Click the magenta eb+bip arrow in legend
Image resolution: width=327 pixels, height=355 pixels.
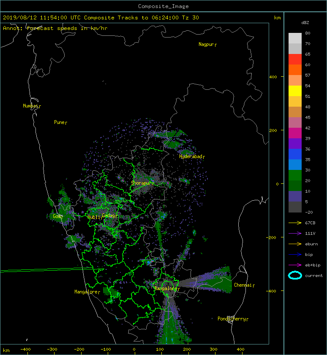(x=295, y=265)
